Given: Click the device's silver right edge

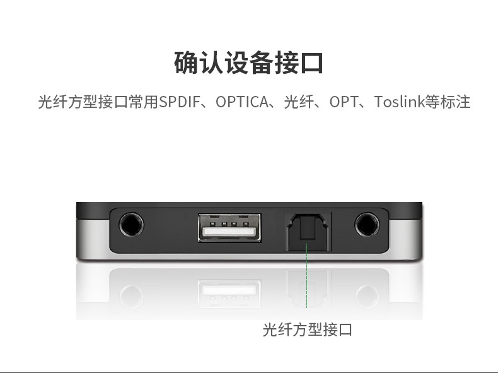Looking at the screenshot, I should (405, 238).
